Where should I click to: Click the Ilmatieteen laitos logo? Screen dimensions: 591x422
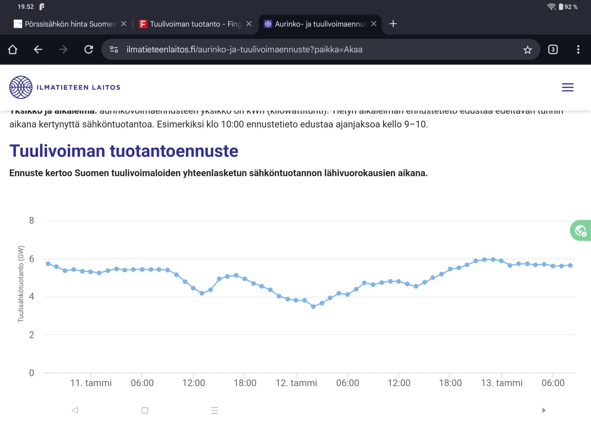(x=65, y=88)
